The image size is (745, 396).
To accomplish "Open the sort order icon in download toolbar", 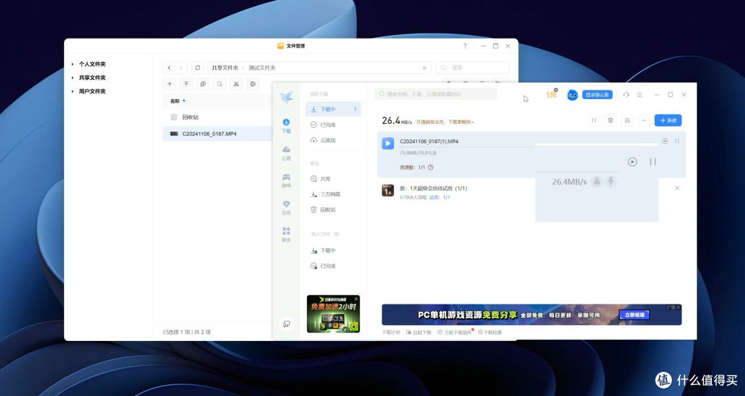I will coord(627,121).
